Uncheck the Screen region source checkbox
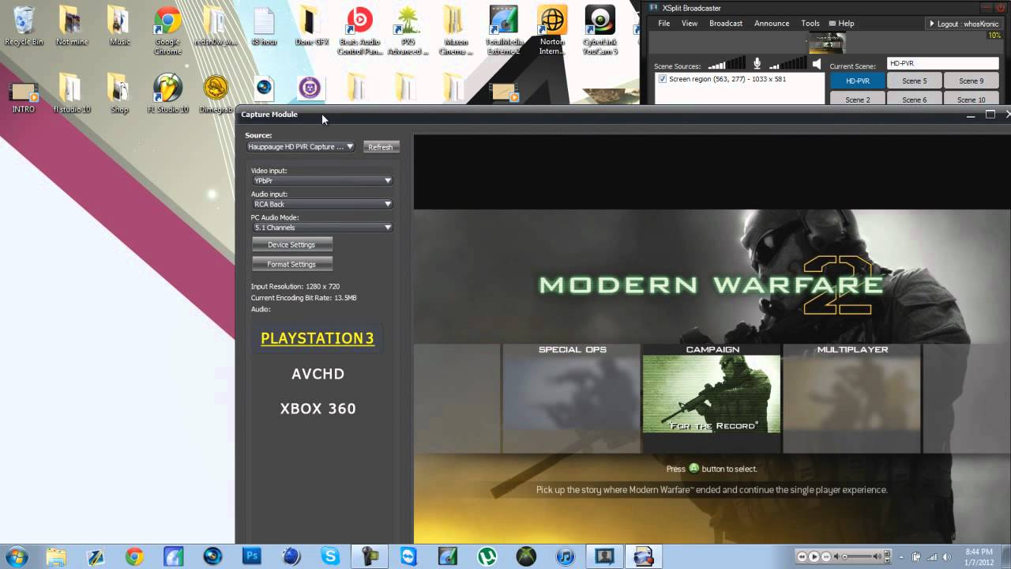 pyautogui.click(x=663, y=79)
